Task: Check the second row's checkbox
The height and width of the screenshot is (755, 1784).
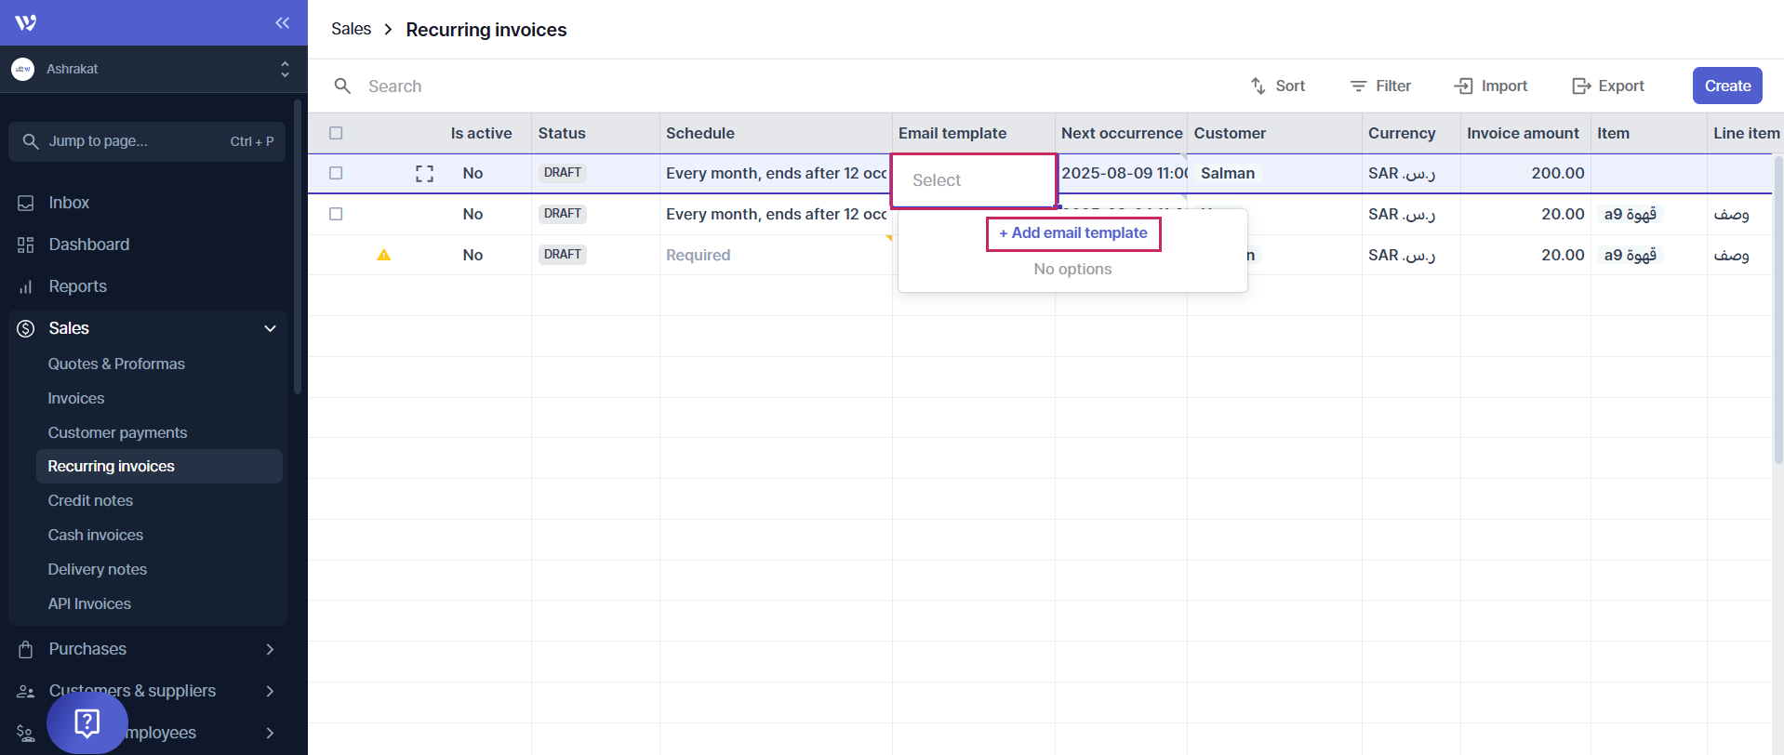Action: (x=336, y=214)
